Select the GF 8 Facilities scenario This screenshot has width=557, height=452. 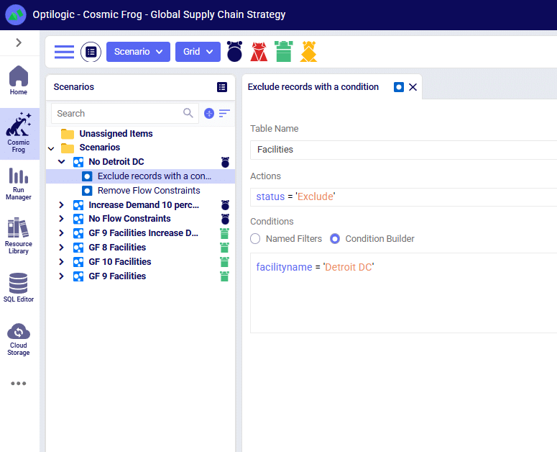117,248
